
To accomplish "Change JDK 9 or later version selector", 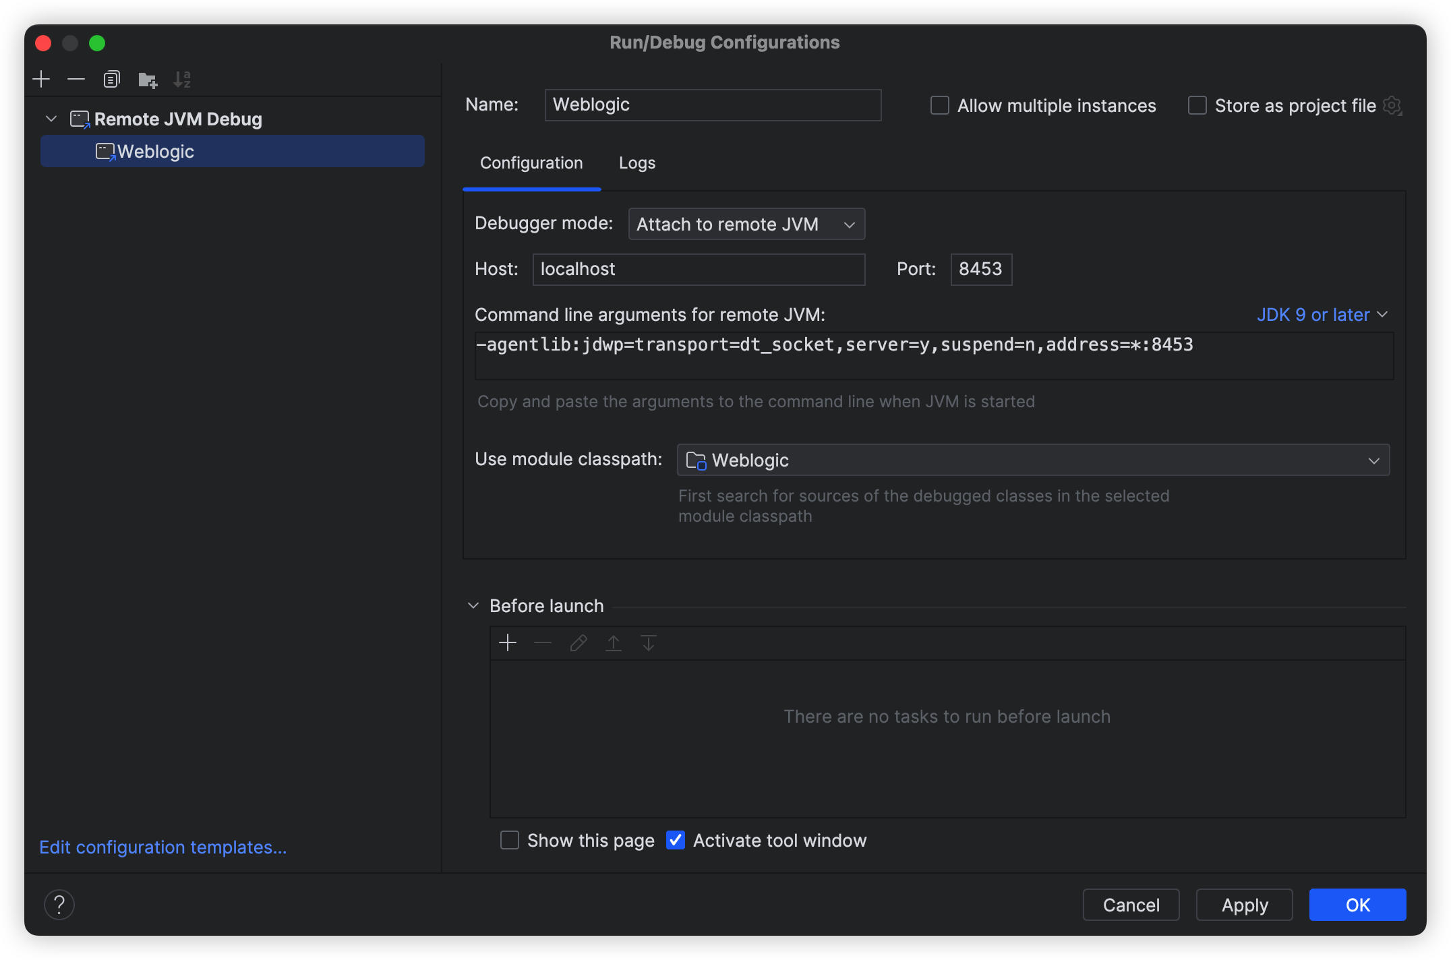I will (1322, 315).
